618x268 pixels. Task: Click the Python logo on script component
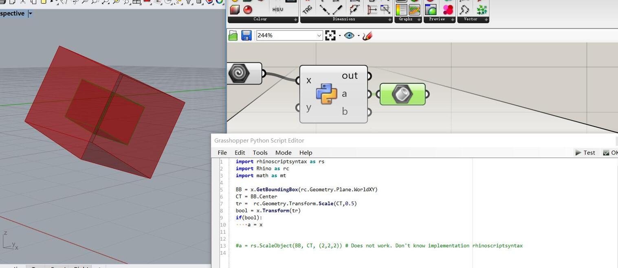tap(327, 94)
